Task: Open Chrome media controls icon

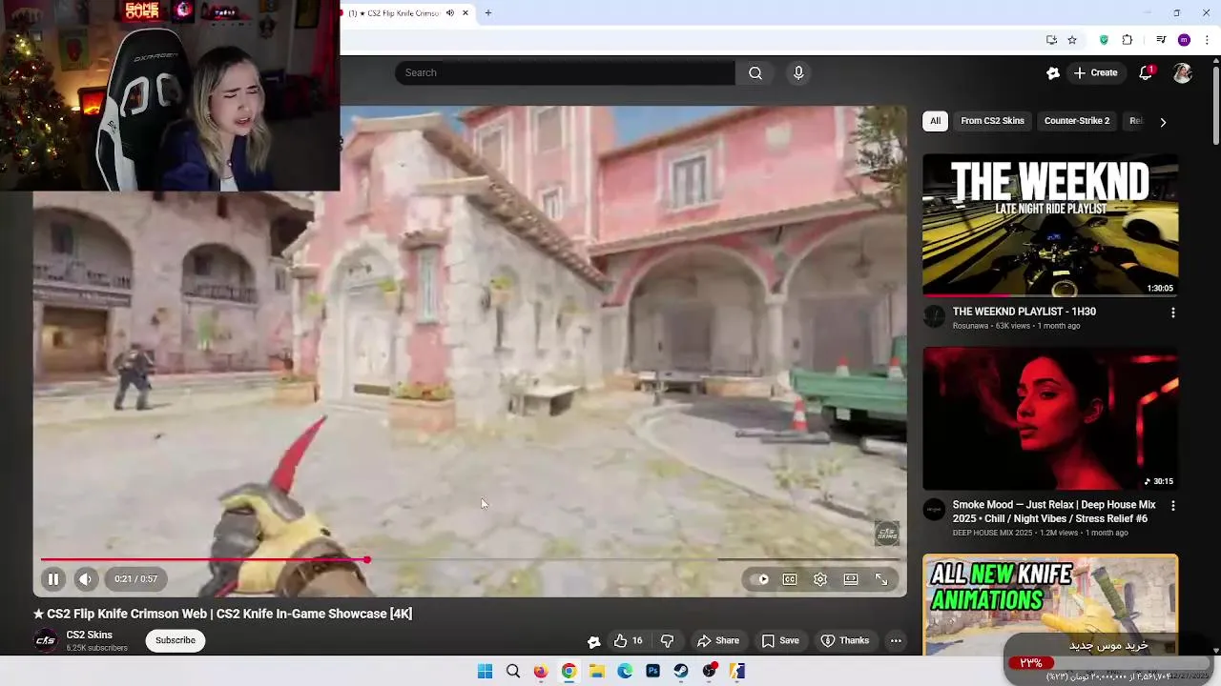Action: pos(1161,40)
